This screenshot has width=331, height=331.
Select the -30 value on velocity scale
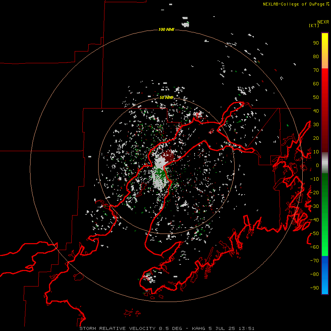[x=314, y=206]
